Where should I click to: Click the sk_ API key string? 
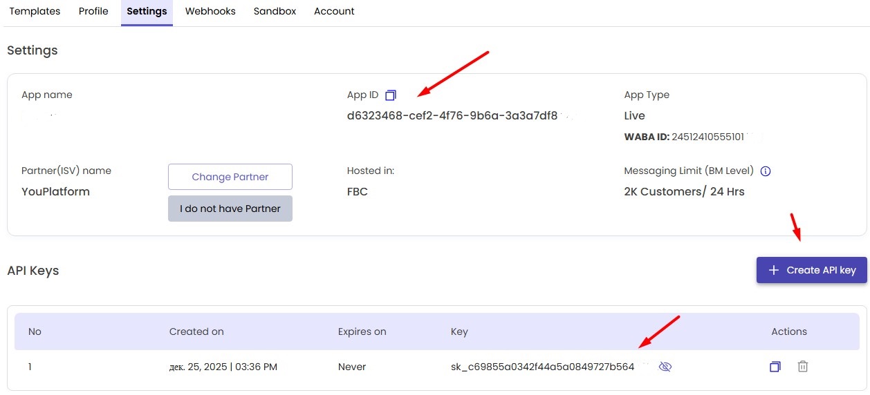(x=542, y=367)
